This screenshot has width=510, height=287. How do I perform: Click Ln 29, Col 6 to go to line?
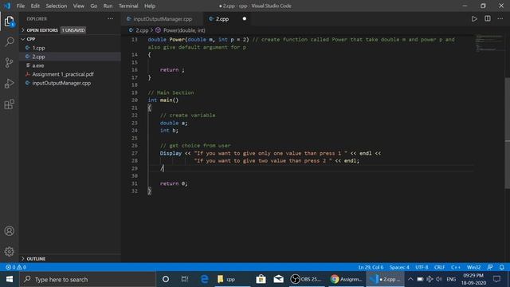pos(371,267)
